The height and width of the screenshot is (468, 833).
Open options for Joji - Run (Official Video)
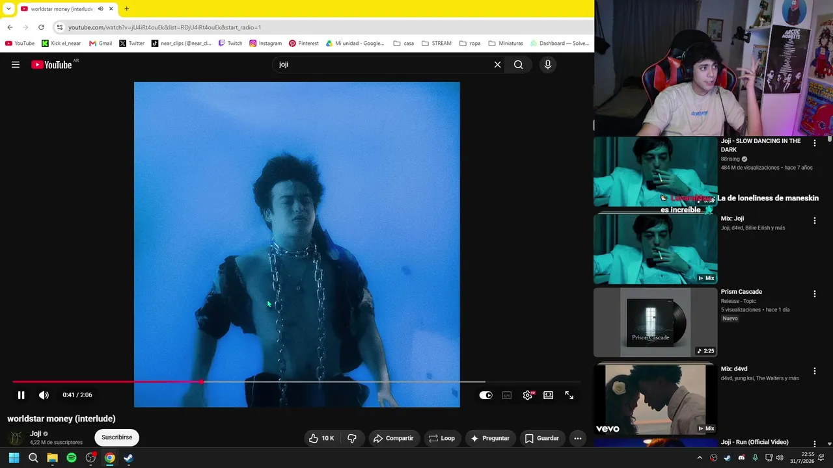(x=814, y=444)
